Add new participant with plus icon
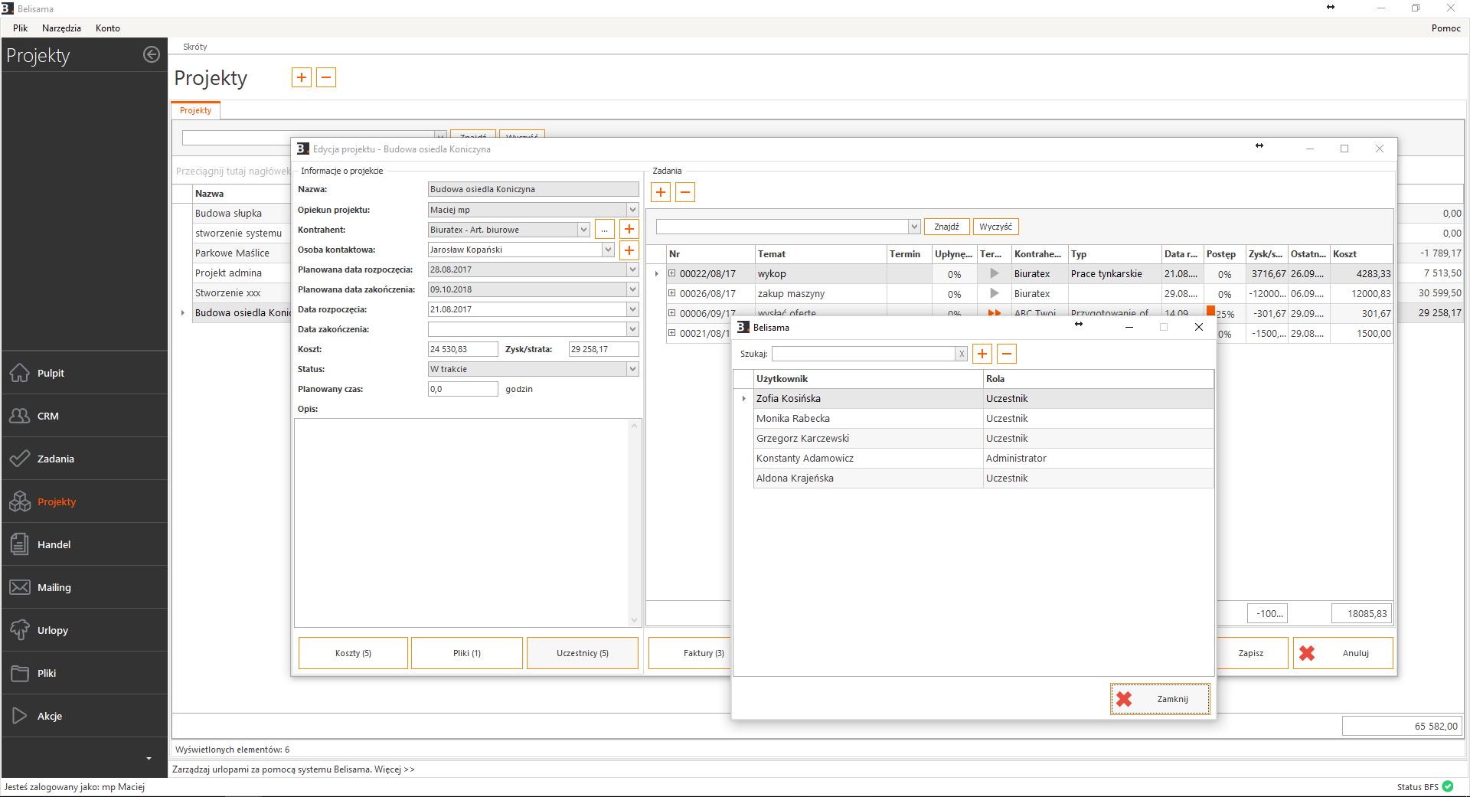 (x=982, y=354)
